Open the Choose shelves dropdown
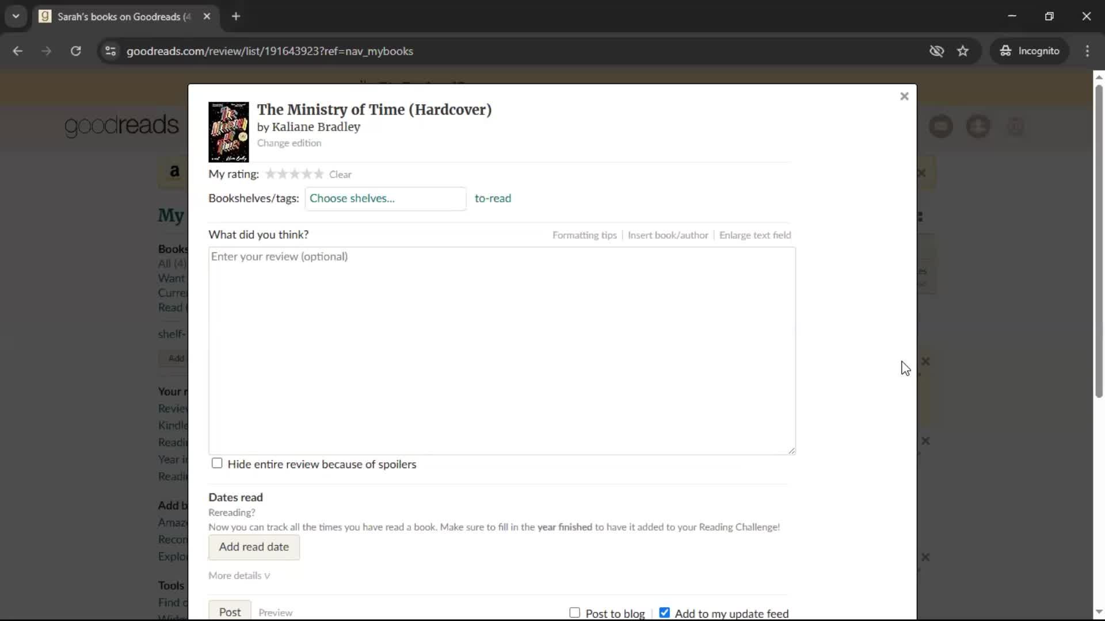1105x621 pixels. [385, 198]
